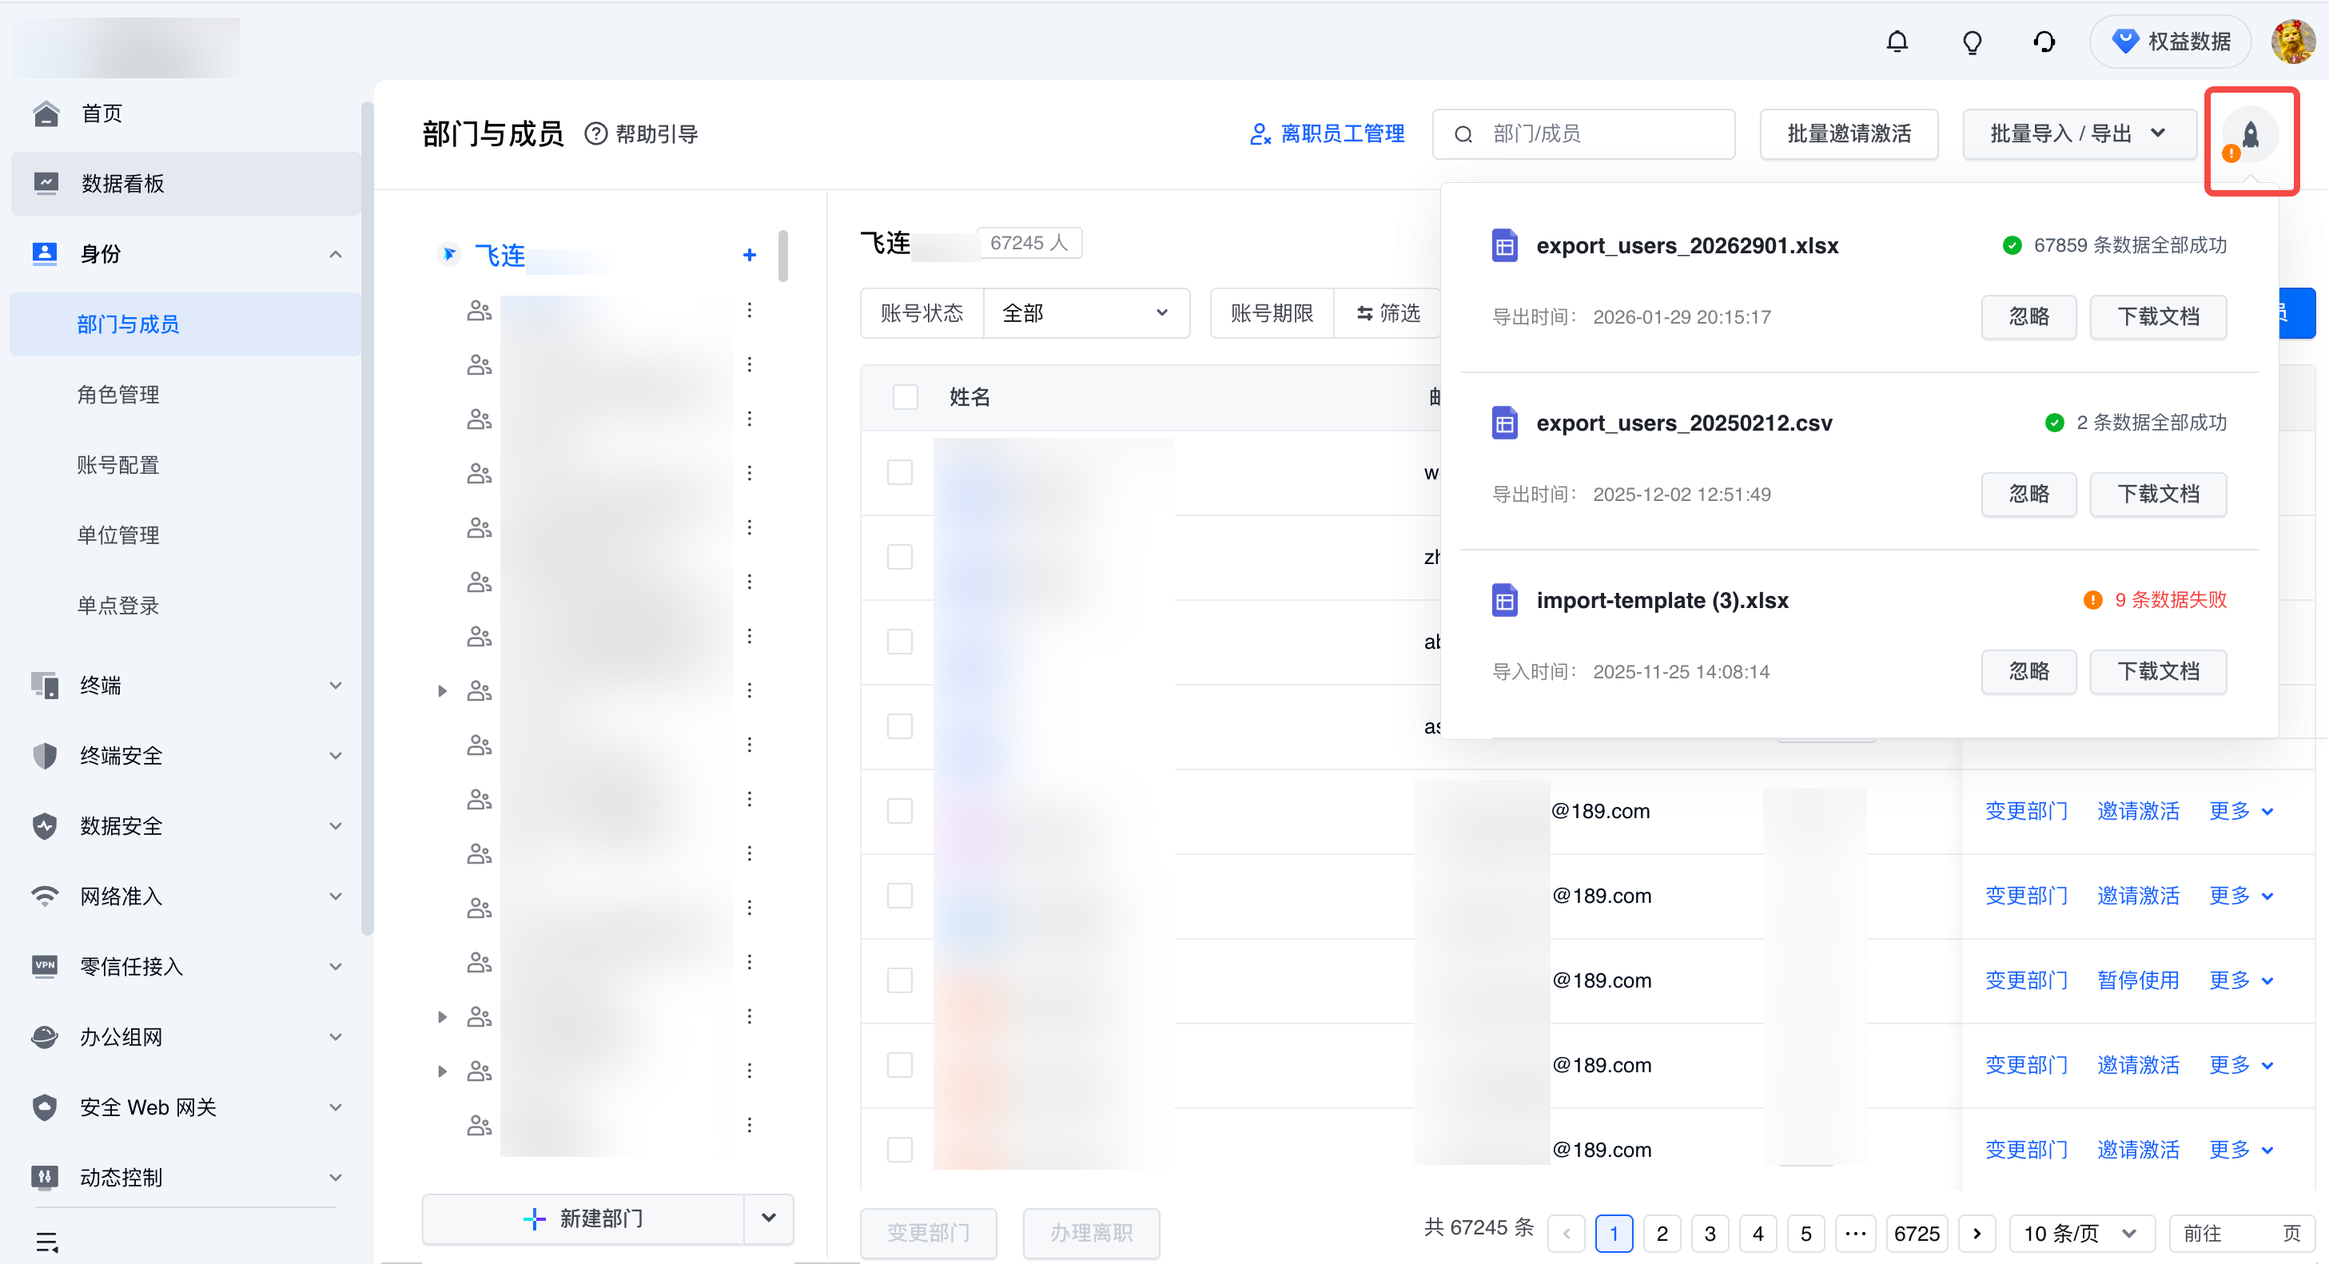
Task: Open the 账号配置 menu item
Action: click(x=185, y=465)
